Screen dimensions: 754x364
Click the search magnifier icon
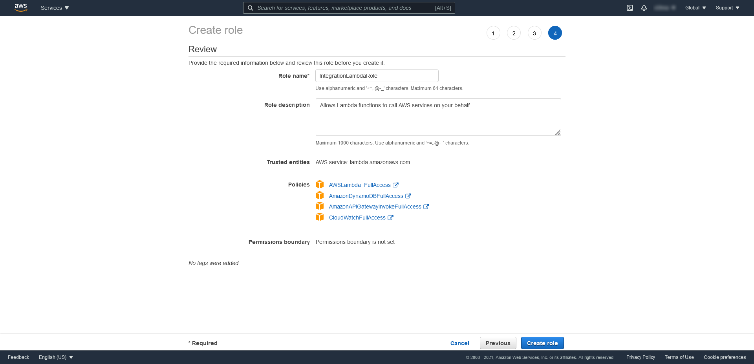[x=250, y=8]
